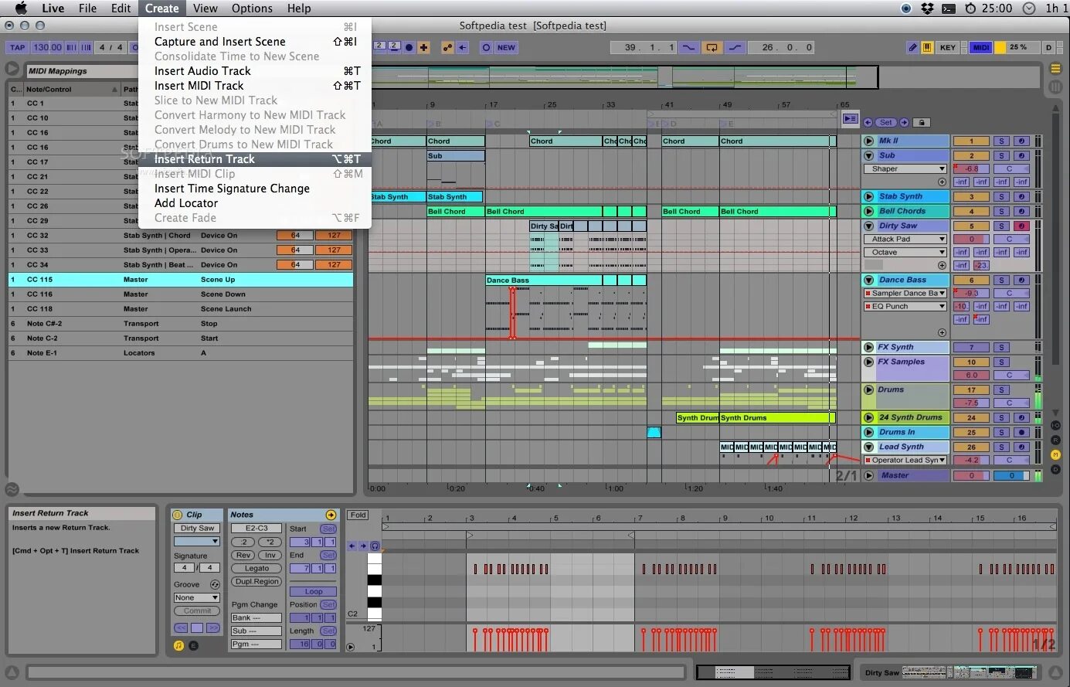This screenshot has height=687, width=1070.
Task: Click punch-out switch right of loop
Action: [x=735, y=47]
